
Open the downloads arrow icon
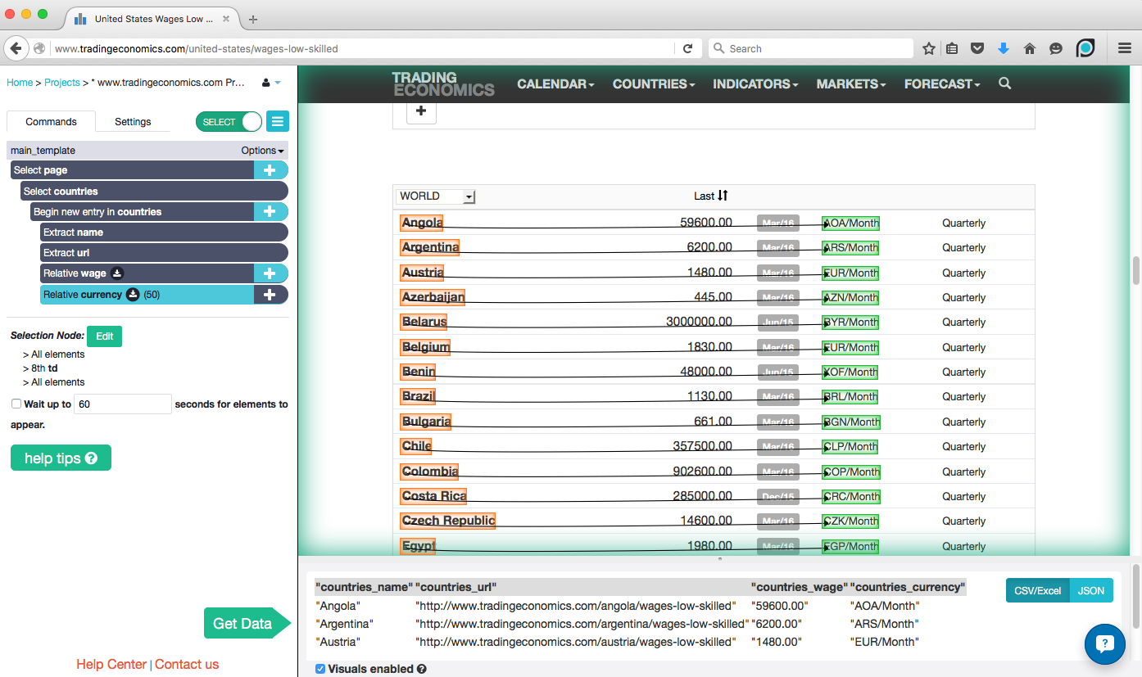pyautogui.click(x=1004, y=48)
